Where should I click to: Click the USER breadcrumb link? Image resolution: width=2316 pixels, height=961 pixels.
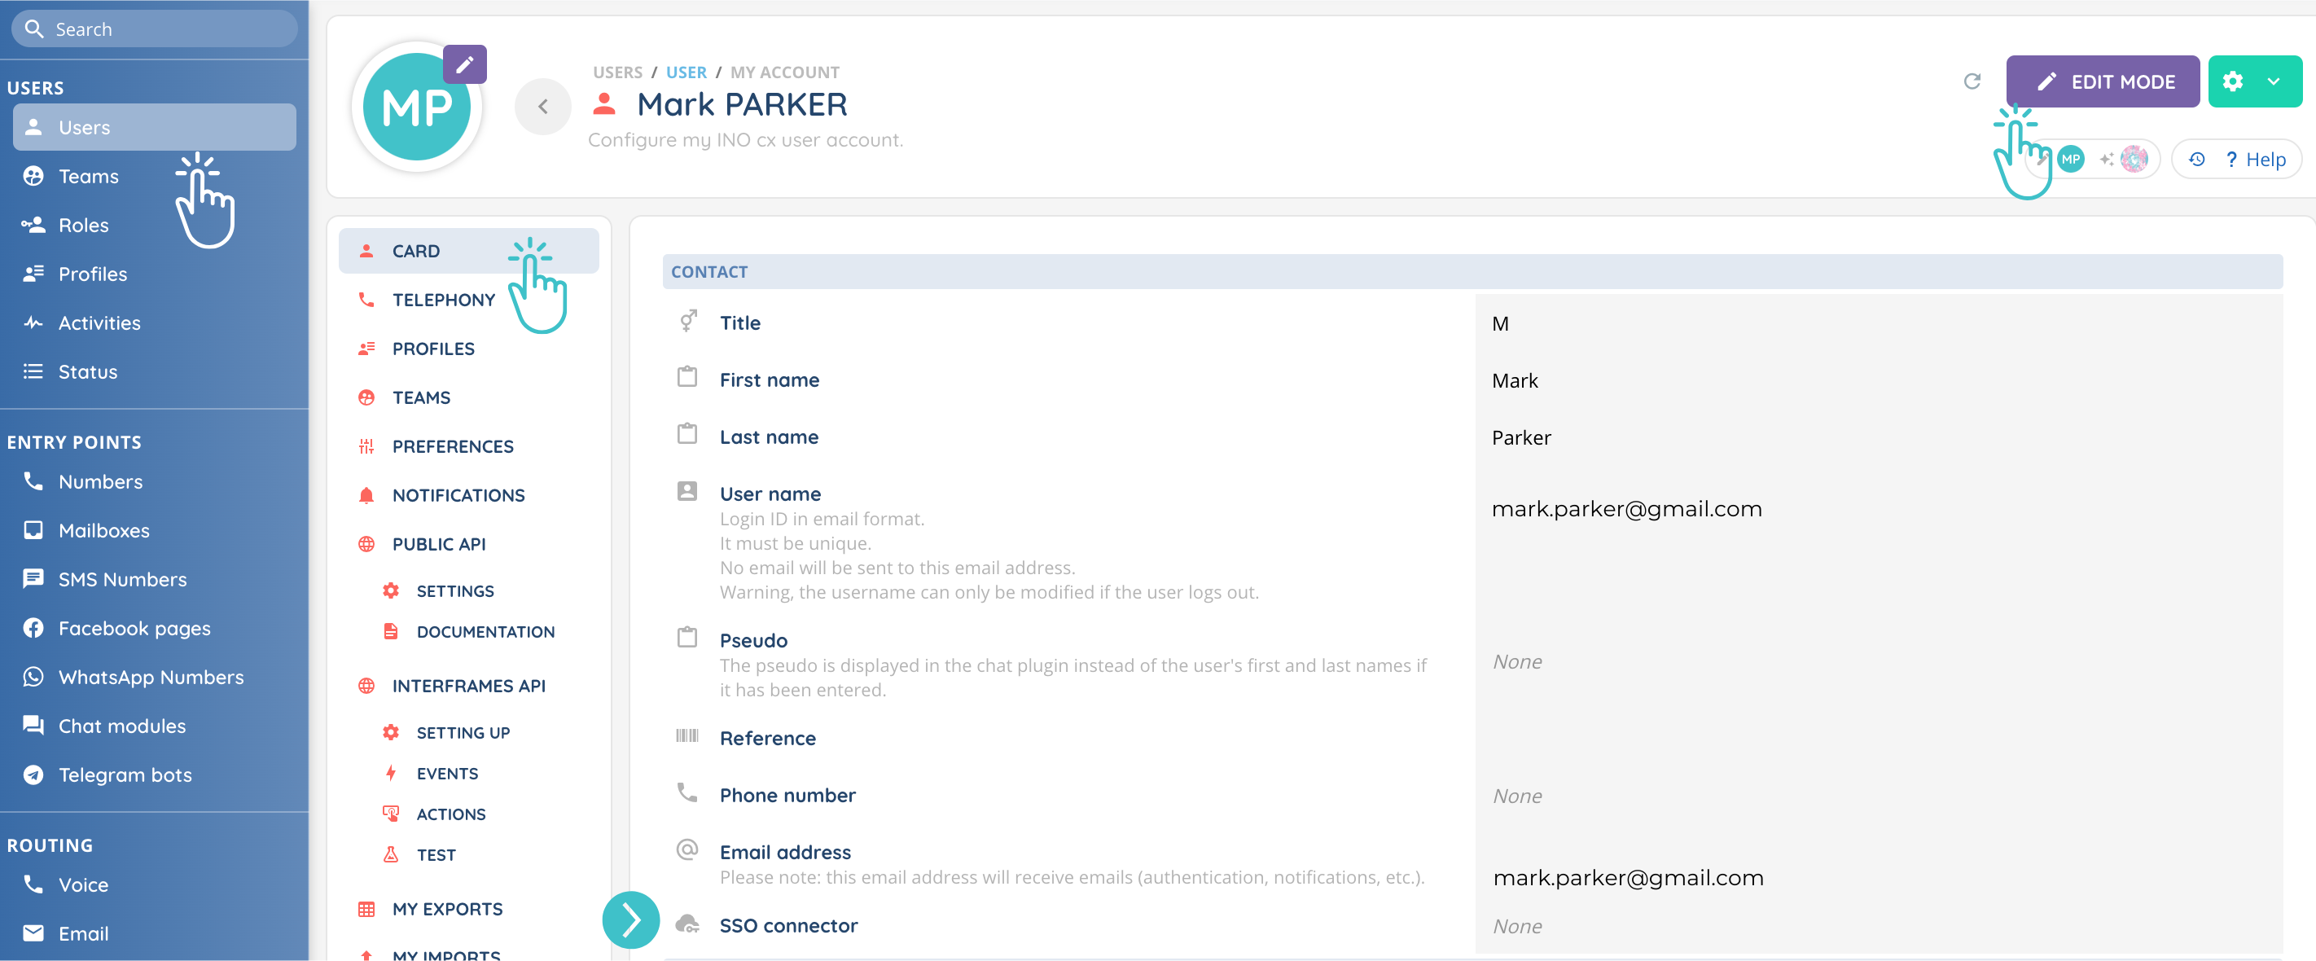click(685, 72)
